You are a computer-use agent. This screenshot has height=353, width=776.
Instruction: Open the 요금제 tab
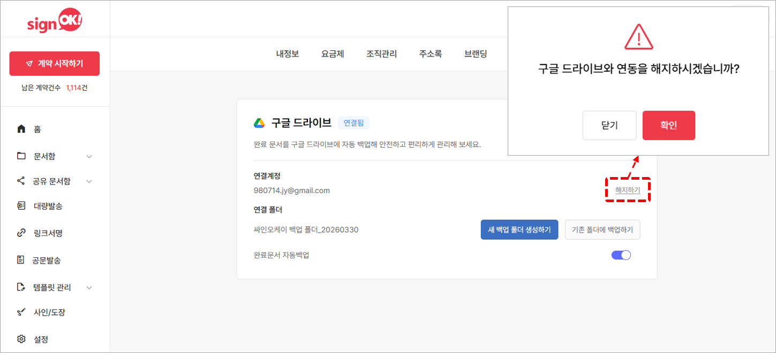point(333,54)
